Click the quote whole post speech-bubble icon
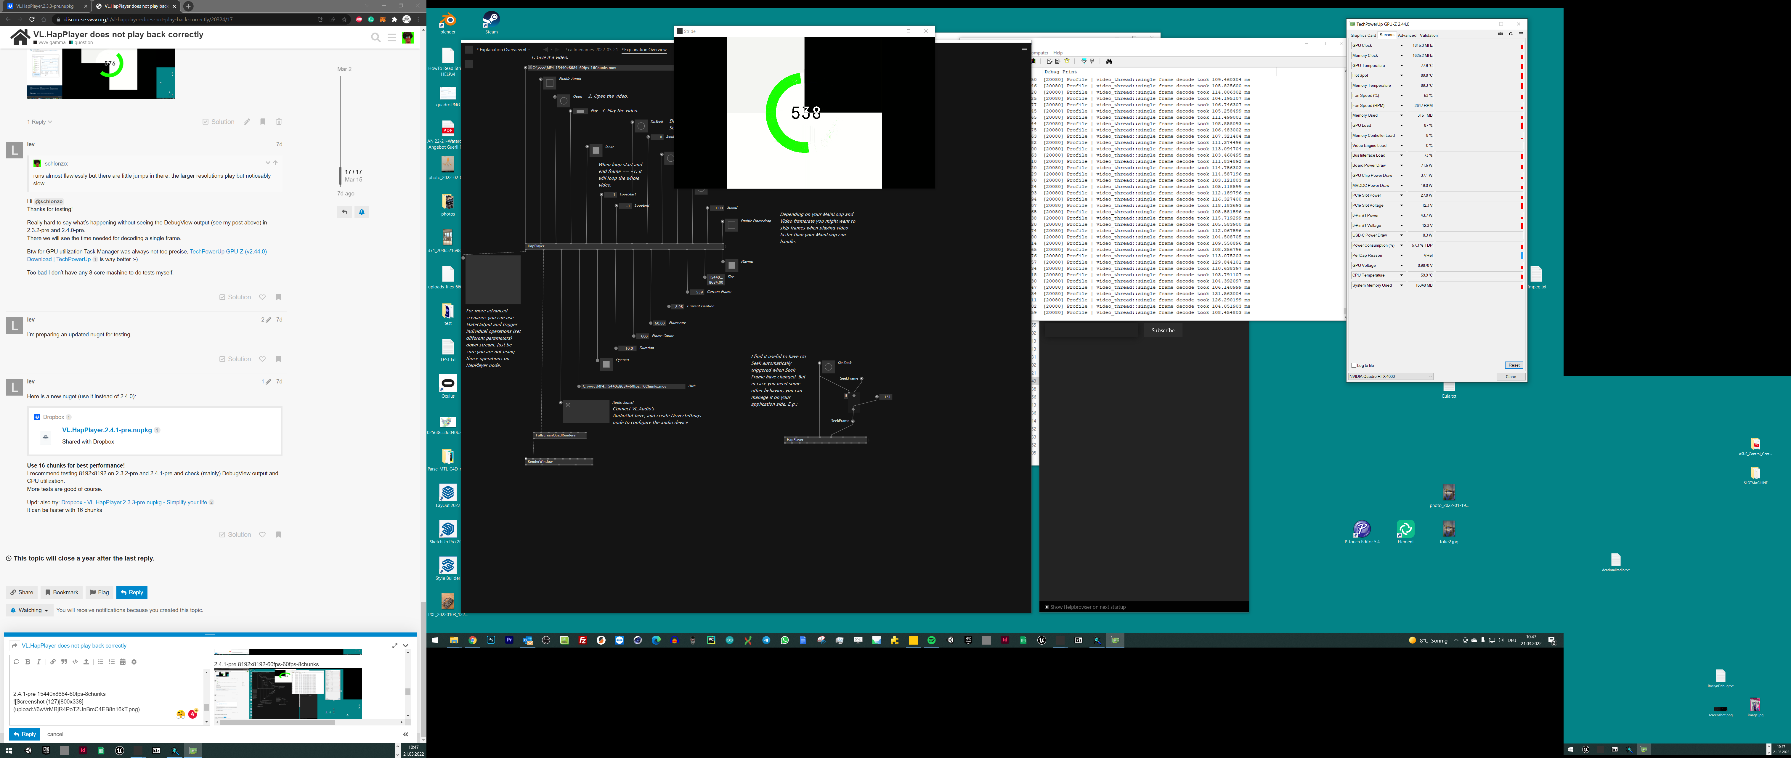 (16, 661)
